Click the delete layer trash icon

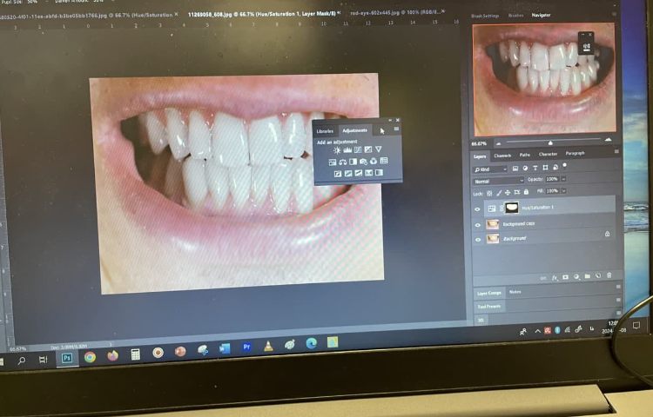click(609, 276)
